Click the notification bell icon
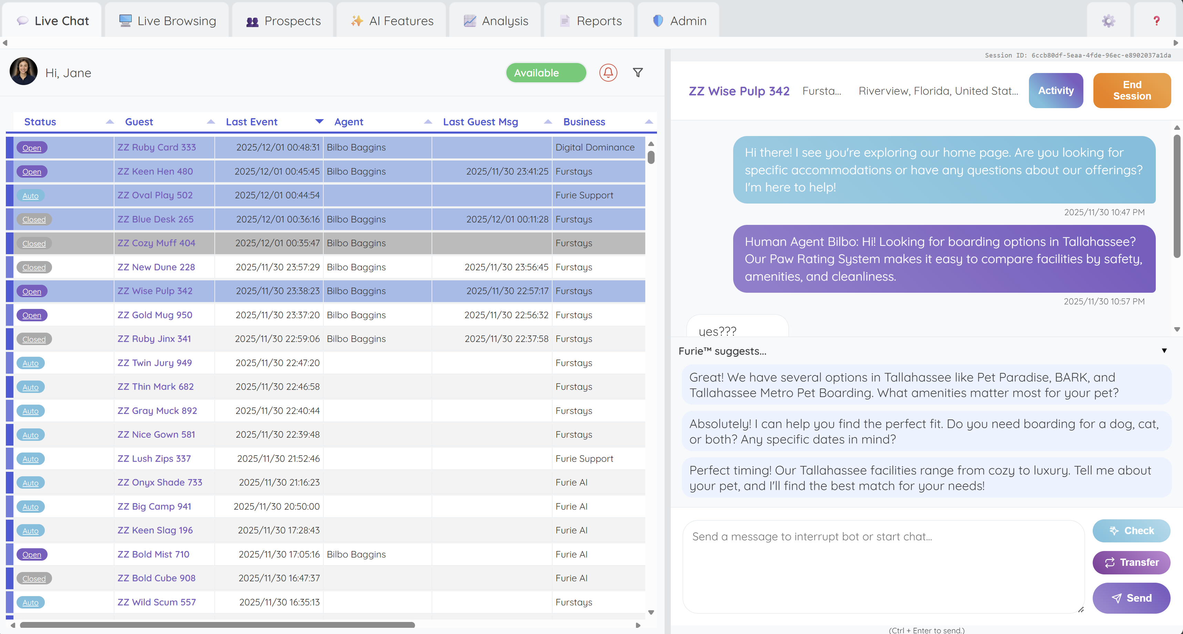 coord(608,72)
